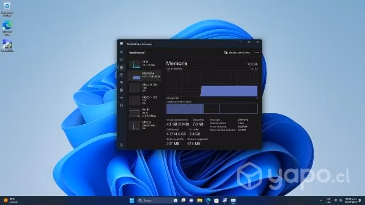
Task: Open the three-dots more options menu
Action: click(257, 52)
